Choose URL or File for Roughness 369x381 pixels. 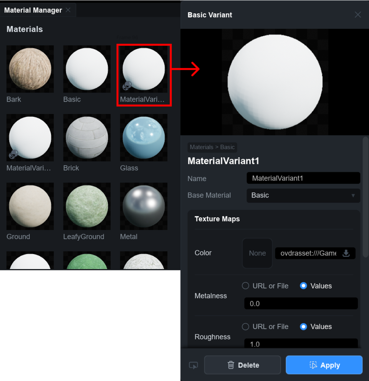pyautogui.click(x=245, y=327)
